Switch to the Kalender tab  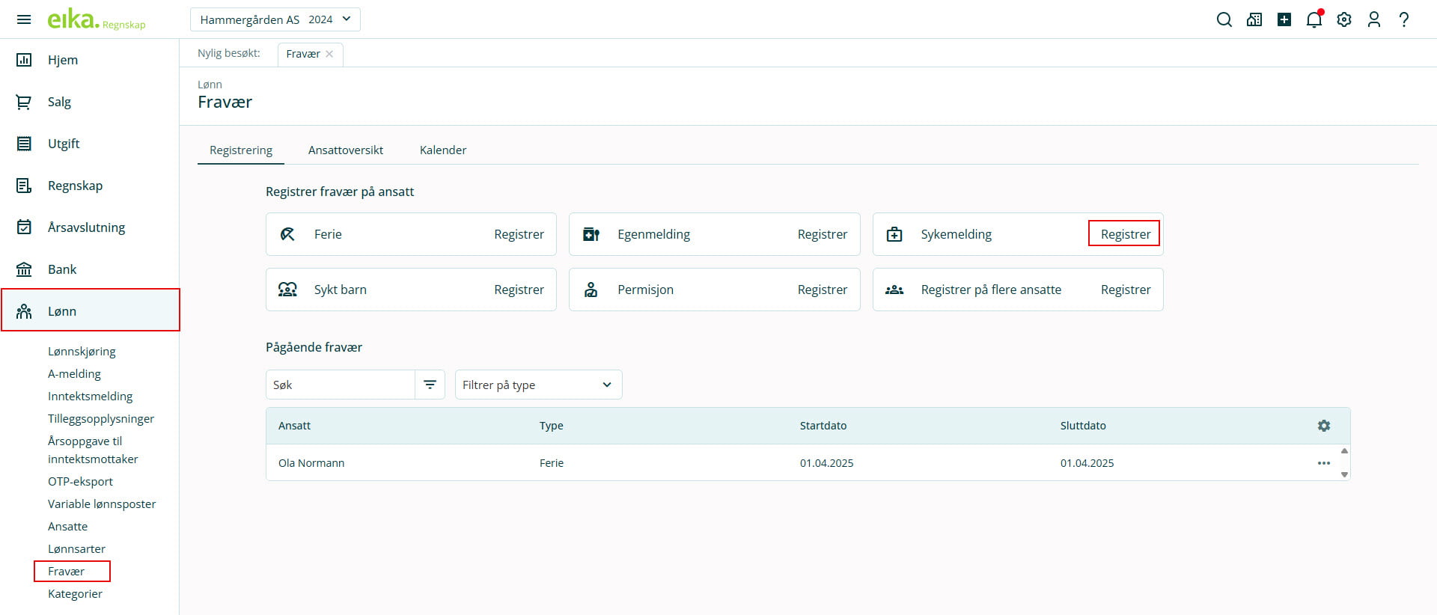(x=442, y=150)
